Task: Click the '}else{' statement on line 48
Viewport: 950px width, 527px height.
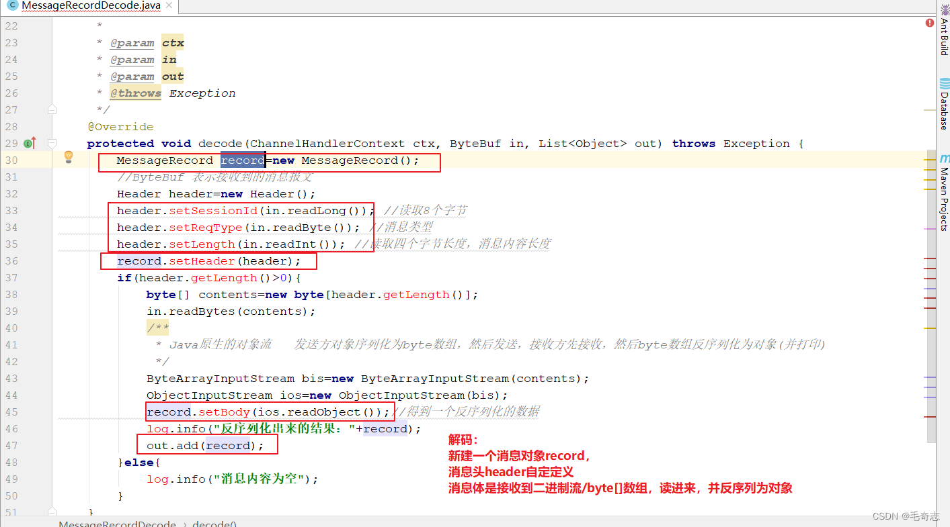Action: [139, 463]
